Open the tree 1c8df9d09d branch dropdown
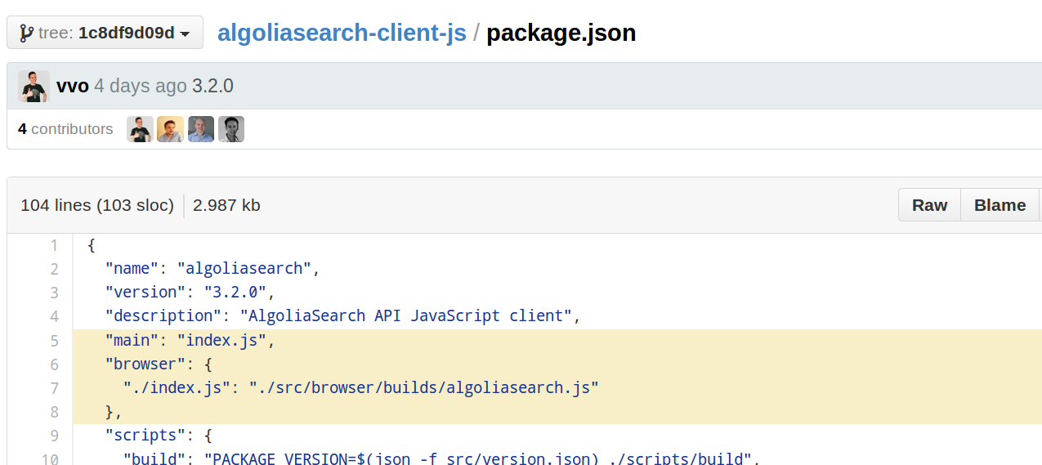 click(105, 33)
